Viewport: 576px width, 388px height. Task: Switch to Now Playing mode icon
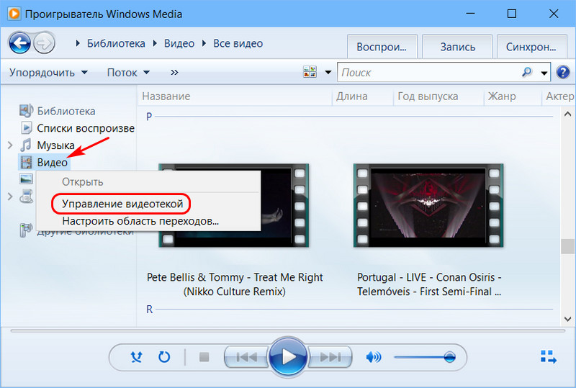tap(549, 357)
